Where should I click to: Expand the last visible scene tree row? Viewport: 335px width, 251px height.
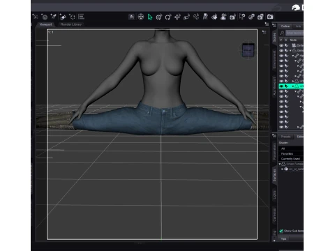point(298,127)
